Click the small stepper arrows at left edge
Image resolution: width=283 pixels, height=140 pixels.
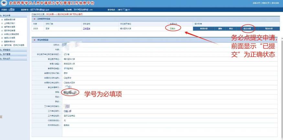coord(1,117)
